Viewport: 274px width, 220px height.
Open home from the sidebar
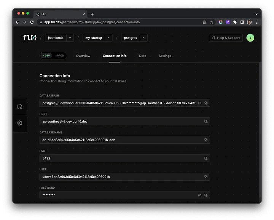point(20,106)
